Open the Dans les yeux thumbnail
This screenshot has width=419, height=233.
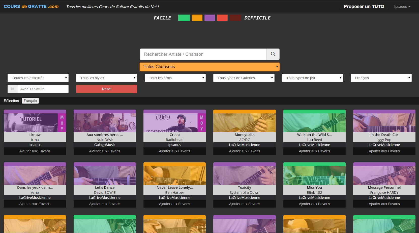(x=35, y=175)
